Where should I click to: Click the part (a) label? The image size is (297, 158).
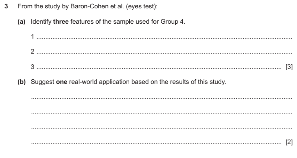click(21, 22)
